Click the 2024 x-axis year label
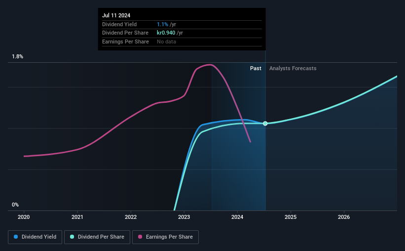This screenshot has width=405, height=251. click(237, 217)
